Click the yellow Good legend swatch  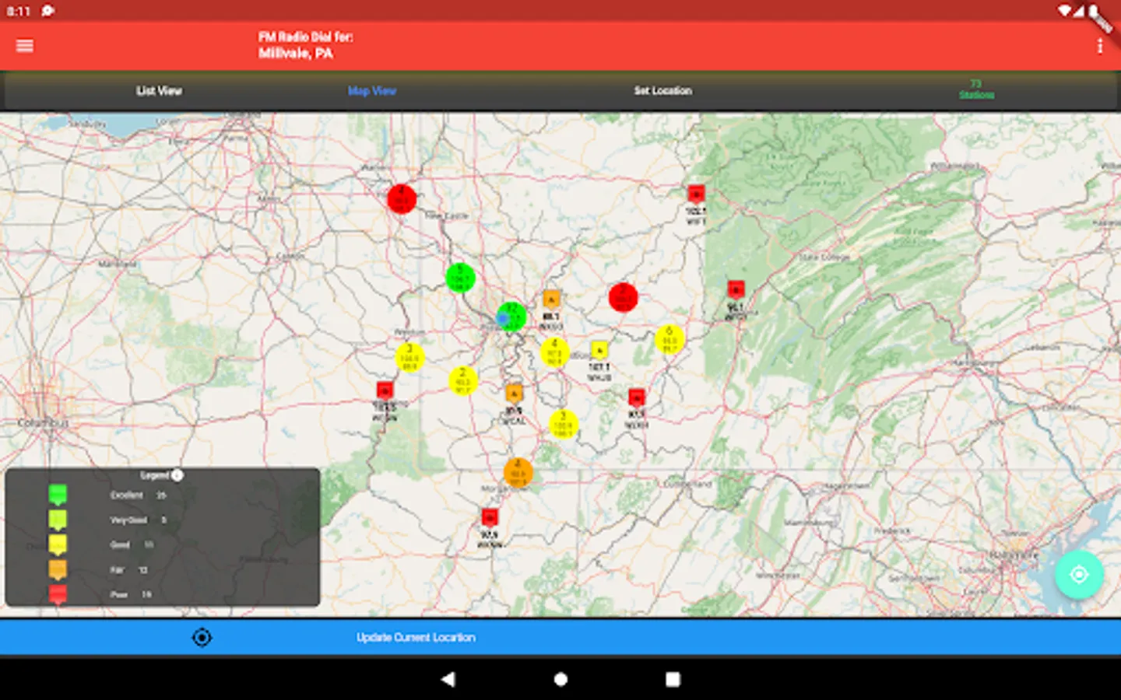58,544
